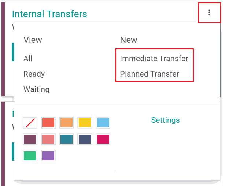Select the magenta color swatch
The height and width of the screenshot is (186, 225).
tap(103, 139)
